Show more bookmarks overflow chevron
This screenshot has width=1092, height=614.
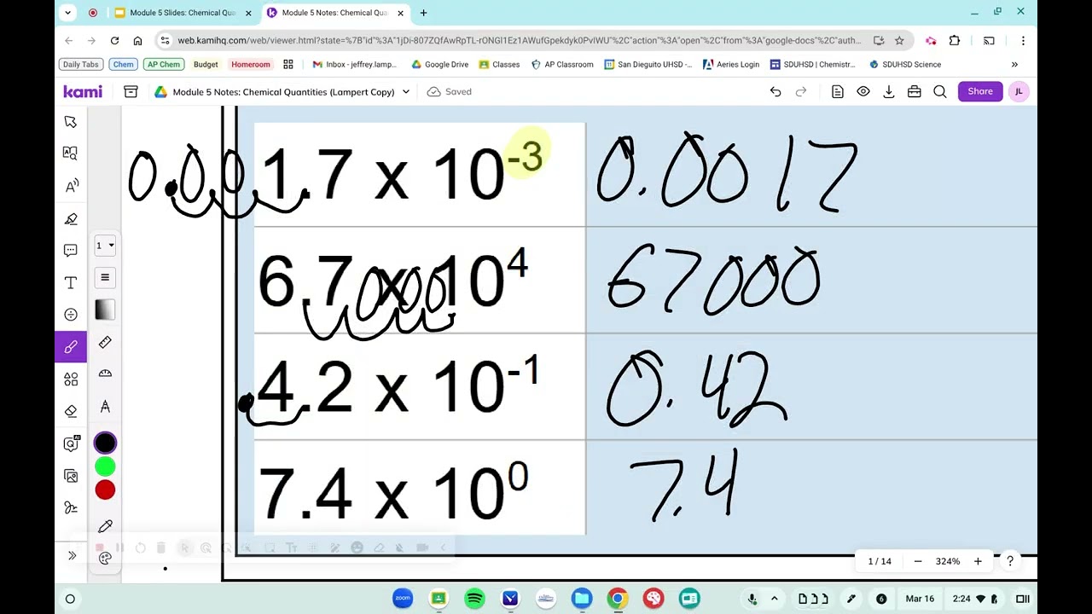(x=1014, y=64)
